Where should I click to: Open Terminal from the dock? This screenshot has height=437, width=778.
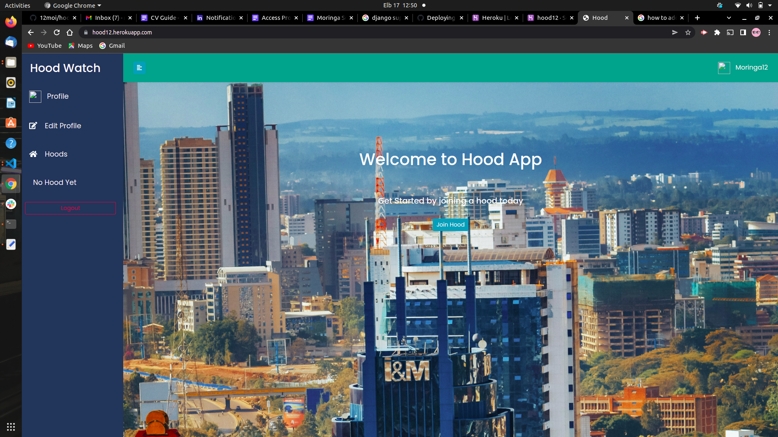11,224
